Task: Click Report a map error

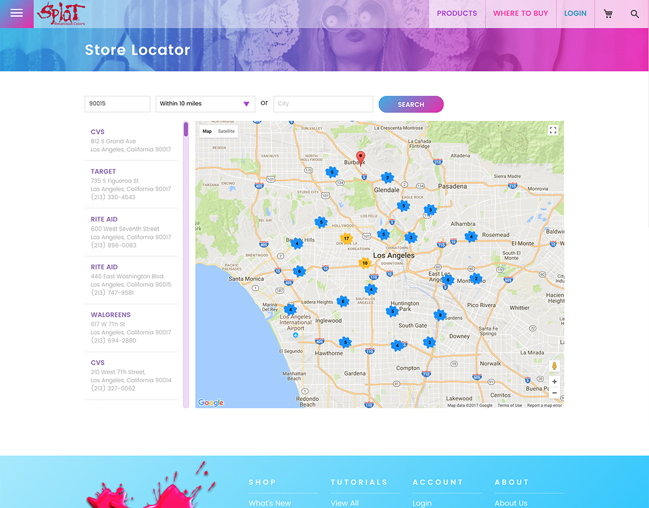Action: click(x=545, y=405)
